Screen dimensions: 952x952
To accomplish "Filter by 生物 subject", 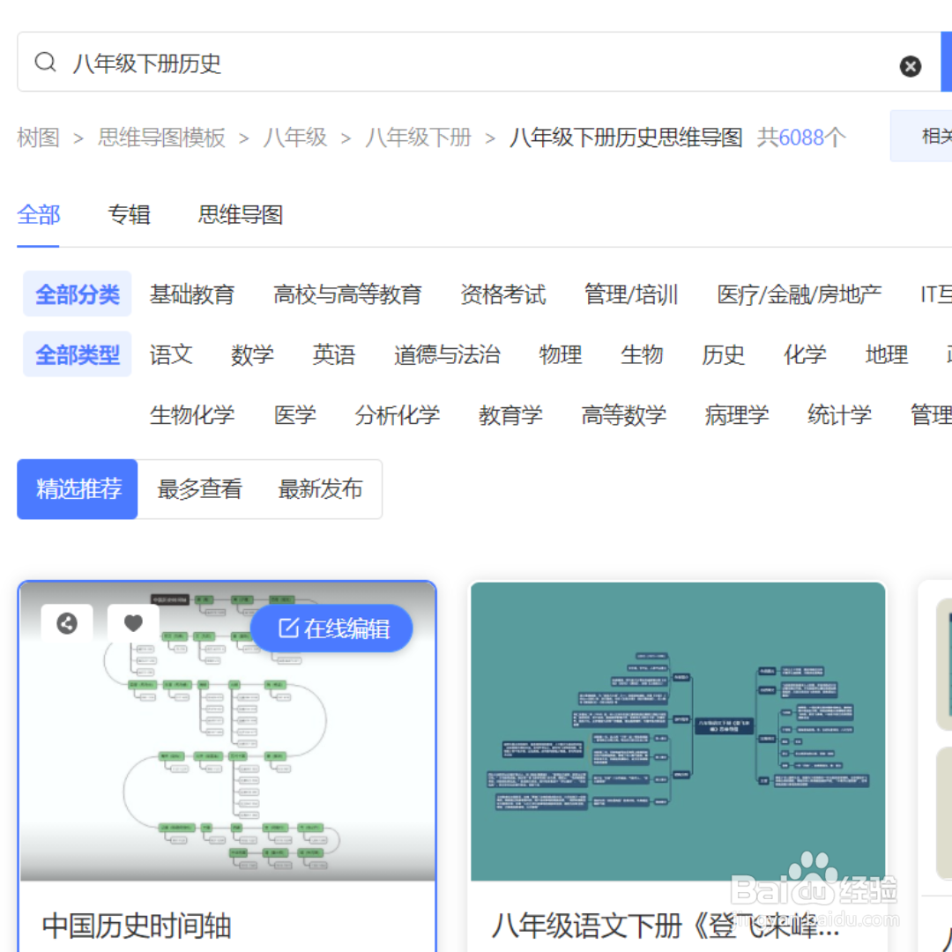I will point(642,354).
